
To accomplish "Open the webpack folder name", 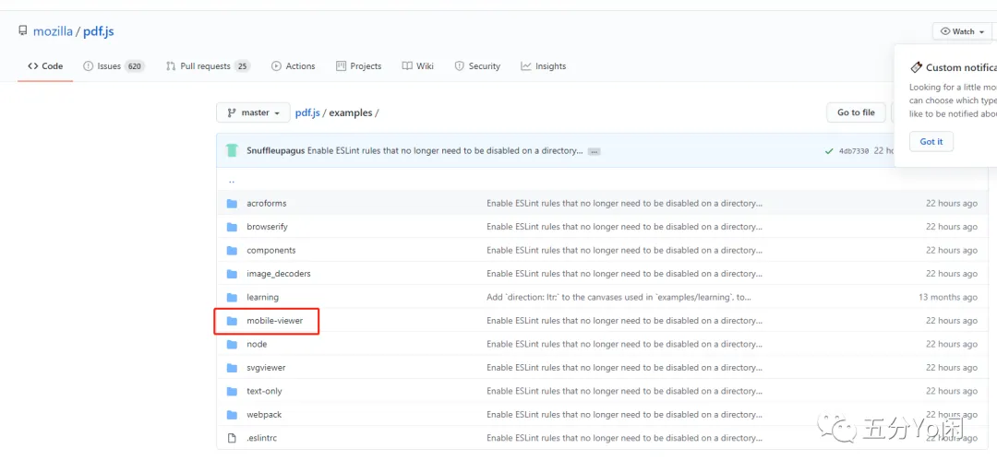I will tap(264, 415).
